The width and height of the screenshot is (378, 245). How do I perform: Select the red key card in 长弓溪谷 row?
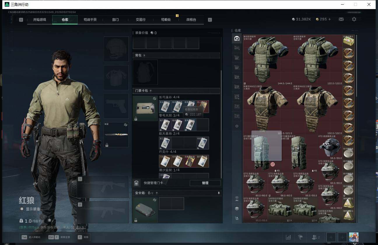(x=203, y=107)
